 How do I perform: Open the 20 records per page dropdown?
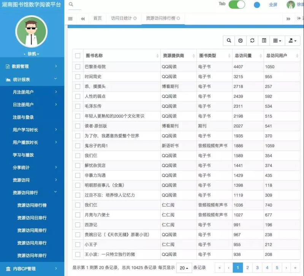click(184, 268)
